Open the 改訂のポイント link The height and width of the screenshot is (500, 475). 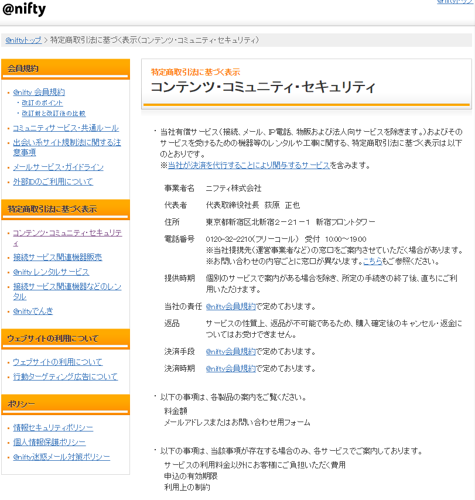(42, 103)
